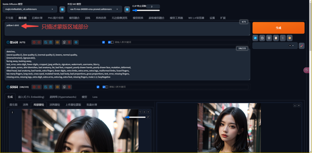Toggle the blue checkbox below 生成 button
This screenshot has width=312, height=153.
255,38
